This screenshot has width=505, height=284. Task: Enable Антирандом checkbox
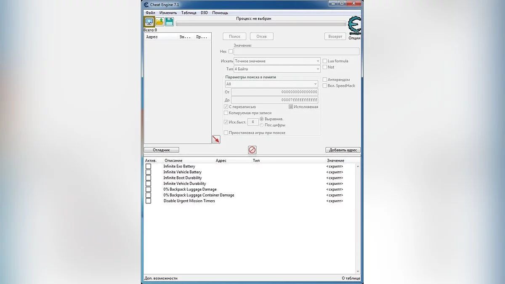(324, 80)
